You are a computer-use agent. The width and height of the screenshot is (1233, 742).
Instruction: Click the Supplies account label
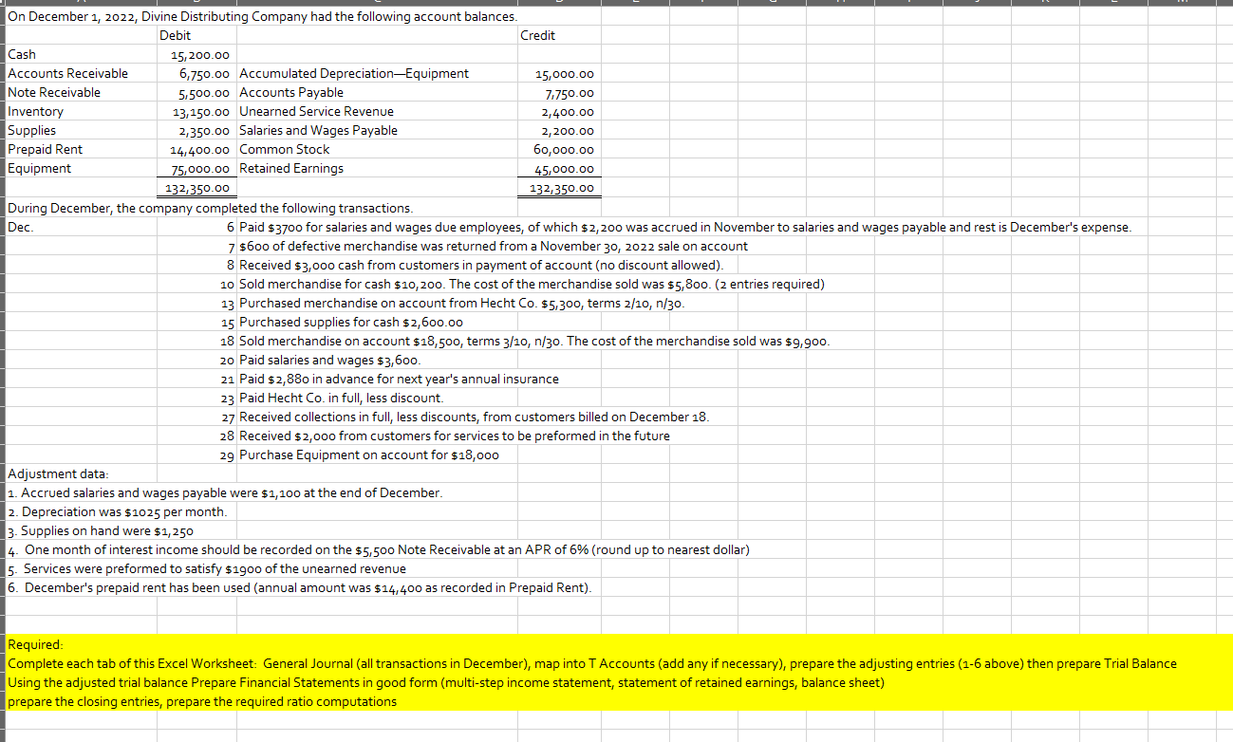click(31, 130)
